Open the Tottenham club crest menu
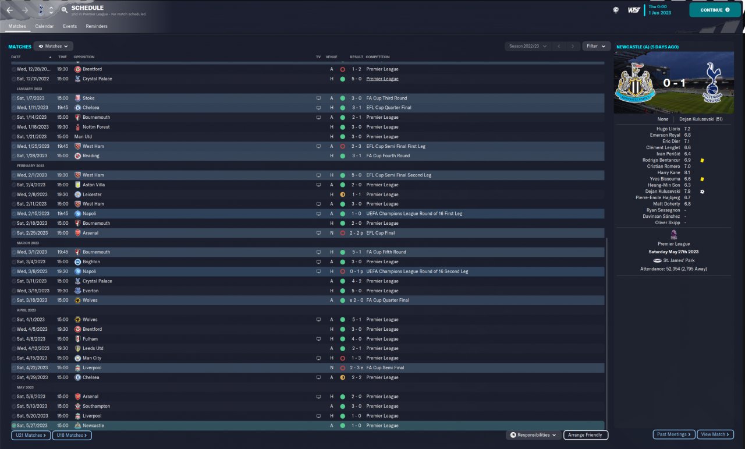The image size is (745, 449). coord(41,10)
